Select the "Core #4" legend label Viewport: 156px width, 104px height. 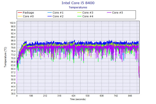click(x=88, y=16)
